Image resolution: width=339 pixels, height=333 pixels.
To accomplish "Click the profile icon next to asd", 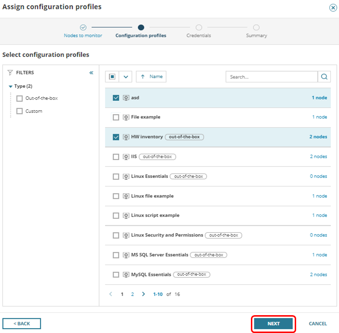I will click(x=126, y=98).
